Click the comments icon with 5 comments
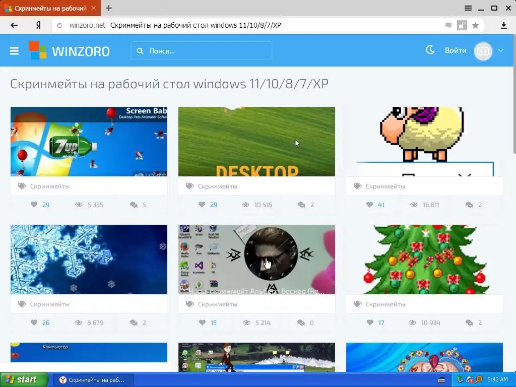 134,205
